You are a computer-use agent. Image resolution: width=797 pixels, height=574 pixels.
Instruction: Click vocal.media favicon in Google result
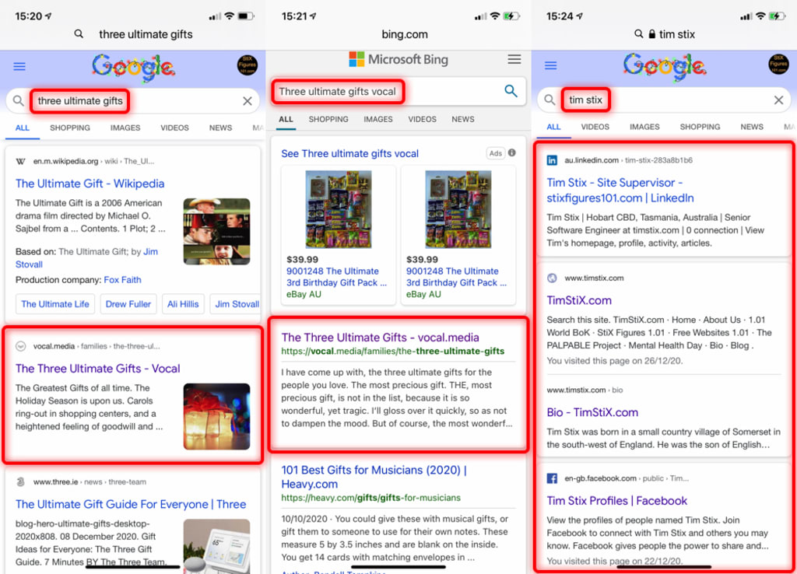point(20,346)
